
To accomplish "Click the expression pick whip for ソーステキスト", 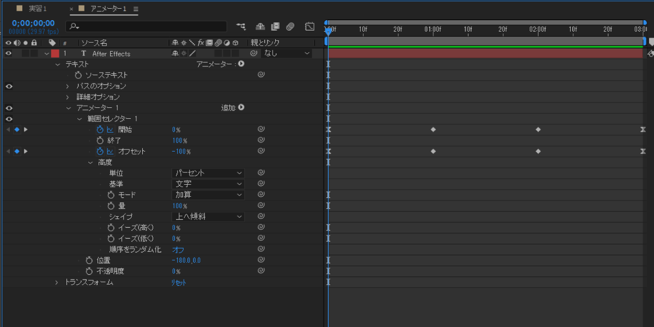I will point(261,75).
